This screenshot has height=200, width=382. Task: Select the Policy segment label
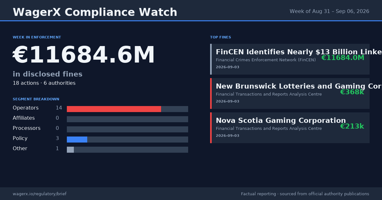click(20, 138)
